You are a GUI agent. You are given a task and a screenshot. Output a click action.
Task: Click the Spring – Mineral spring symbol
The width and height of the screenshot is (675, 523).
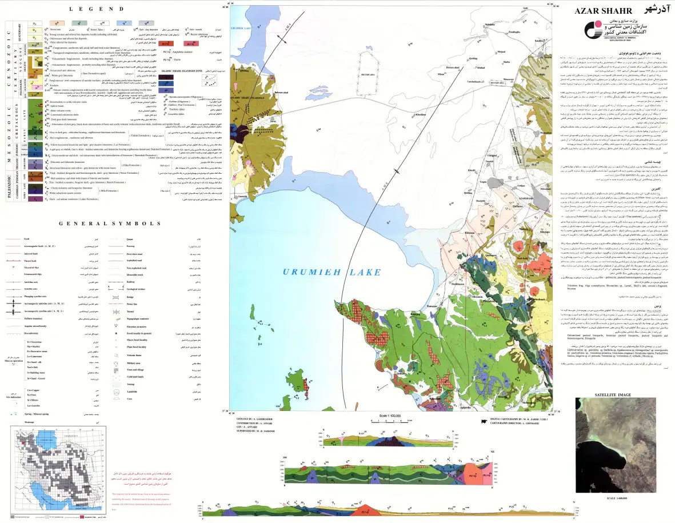point(13,414)
